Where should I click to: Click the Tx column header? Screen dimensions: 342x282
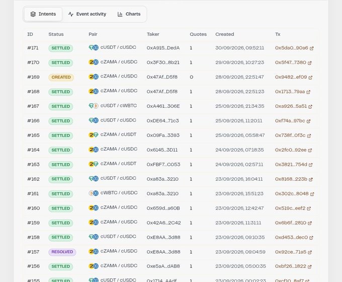point(278,34)
